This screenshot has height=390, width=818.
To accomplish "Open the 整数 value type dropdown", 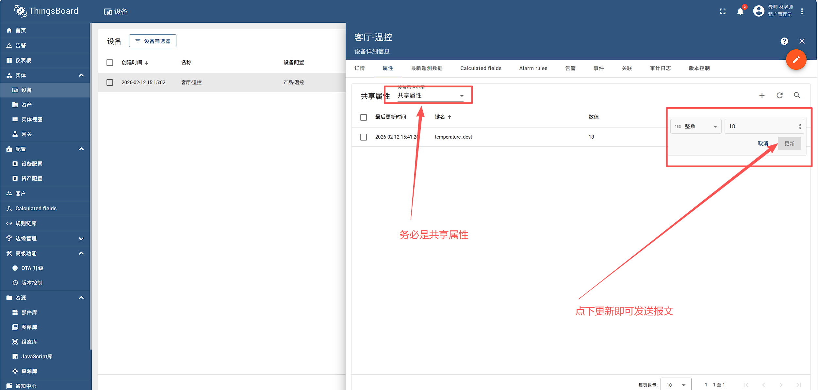I will (x=696, y=127).
